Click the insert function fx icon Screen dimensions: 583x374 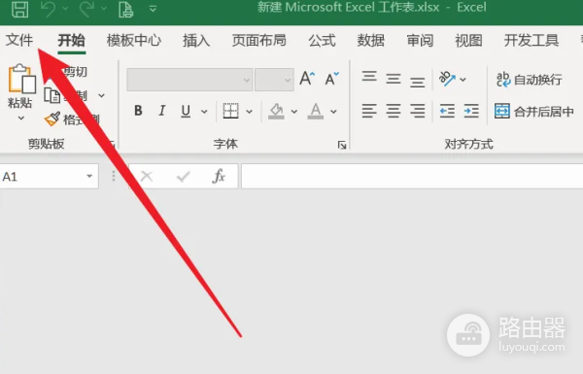point(219,176)
